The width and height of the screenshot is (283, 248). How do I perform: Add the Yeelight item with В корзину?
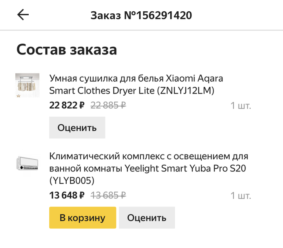[82, 218]
